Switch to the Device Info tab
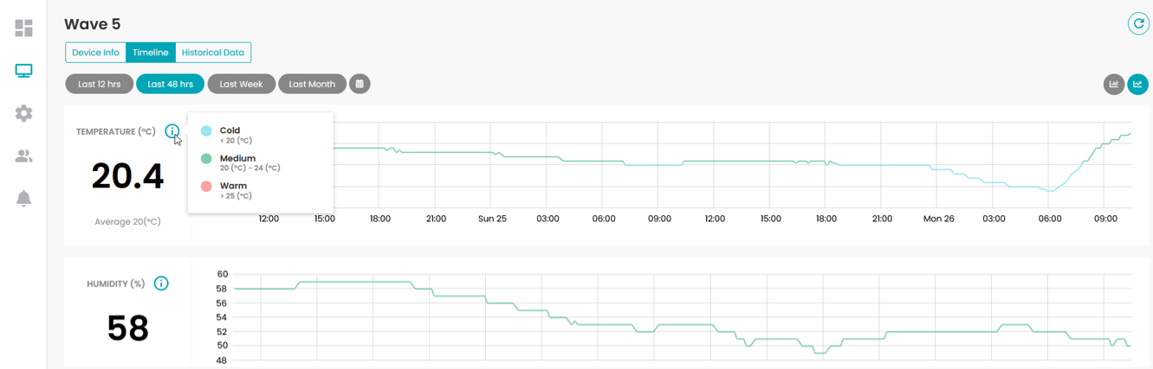This screenshot has height=369, width=1153. [x=95, y=53]
